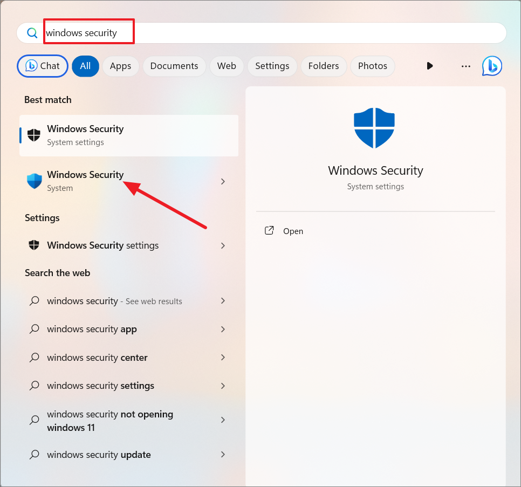Click magnifier icon beside 'See web results'

[34, 301]
